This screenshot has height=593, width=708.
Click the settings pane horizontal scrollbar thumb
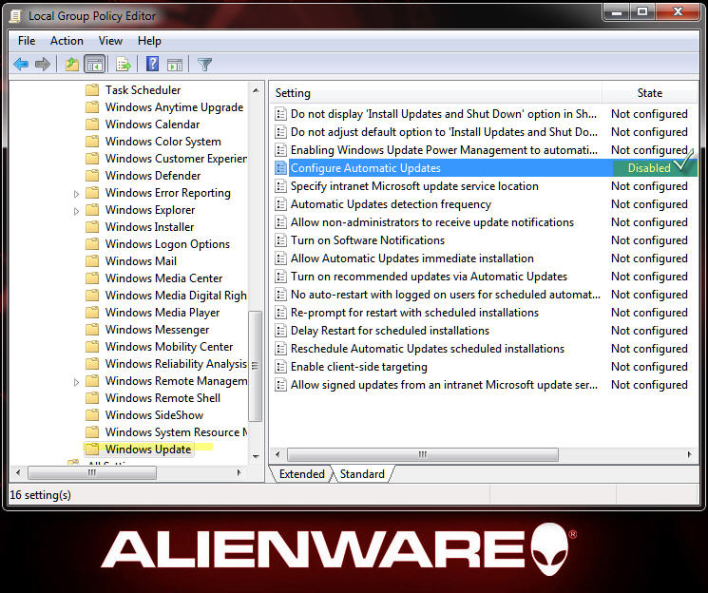point(423,454)
